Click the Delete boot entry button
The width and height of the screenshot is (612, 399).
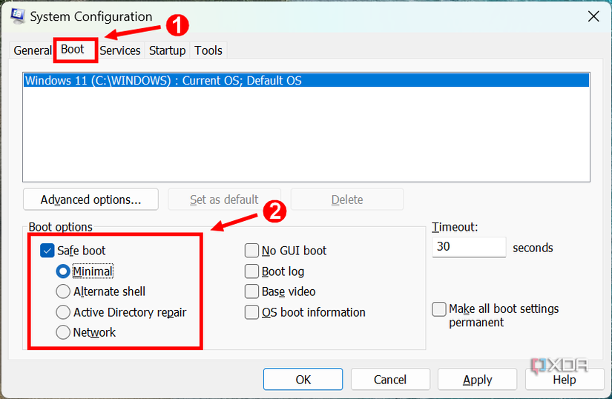(x=347, y=199)
